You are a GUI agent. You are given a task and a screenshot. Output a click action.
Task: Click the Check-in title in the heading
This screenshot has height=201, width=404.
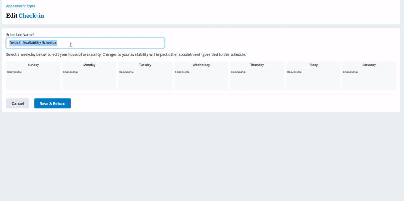32,16
